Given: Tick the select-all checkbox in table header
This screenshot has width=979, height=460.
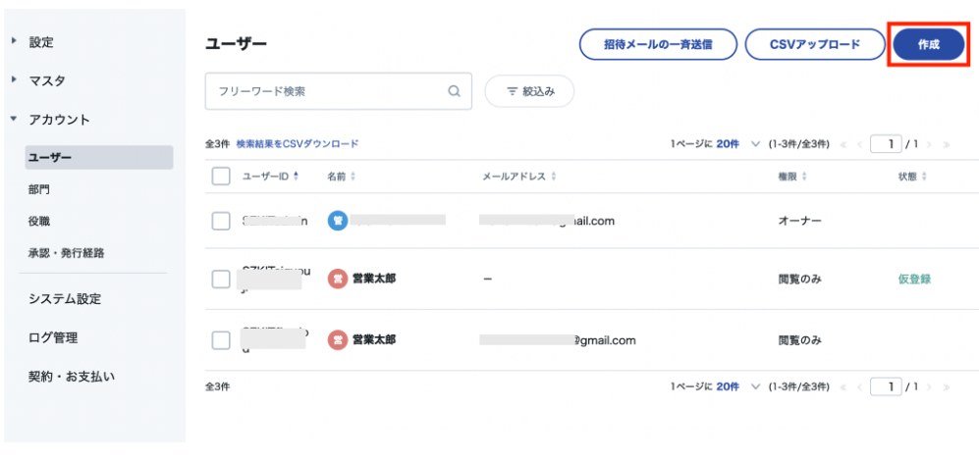Looking at the screenshot, I should coord(221,177).
